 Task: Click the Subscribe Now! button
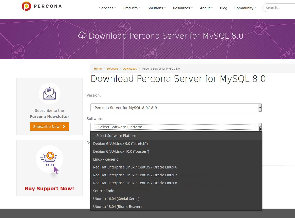point(50,127)
